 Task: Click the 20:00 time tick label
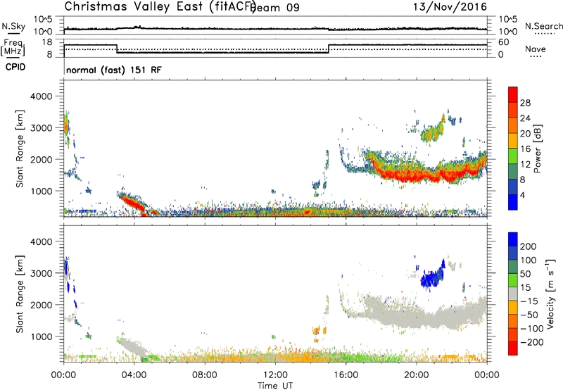417,375
